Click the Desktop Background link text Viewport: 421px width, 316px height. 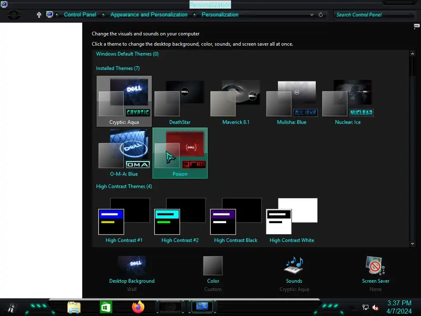click(132, 281)
